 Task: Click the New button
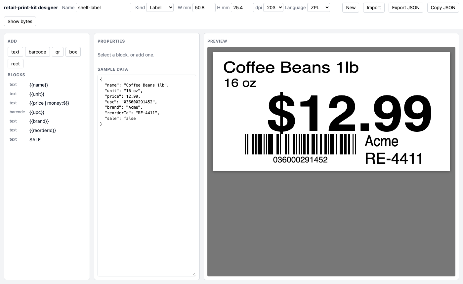pos(351,8)
